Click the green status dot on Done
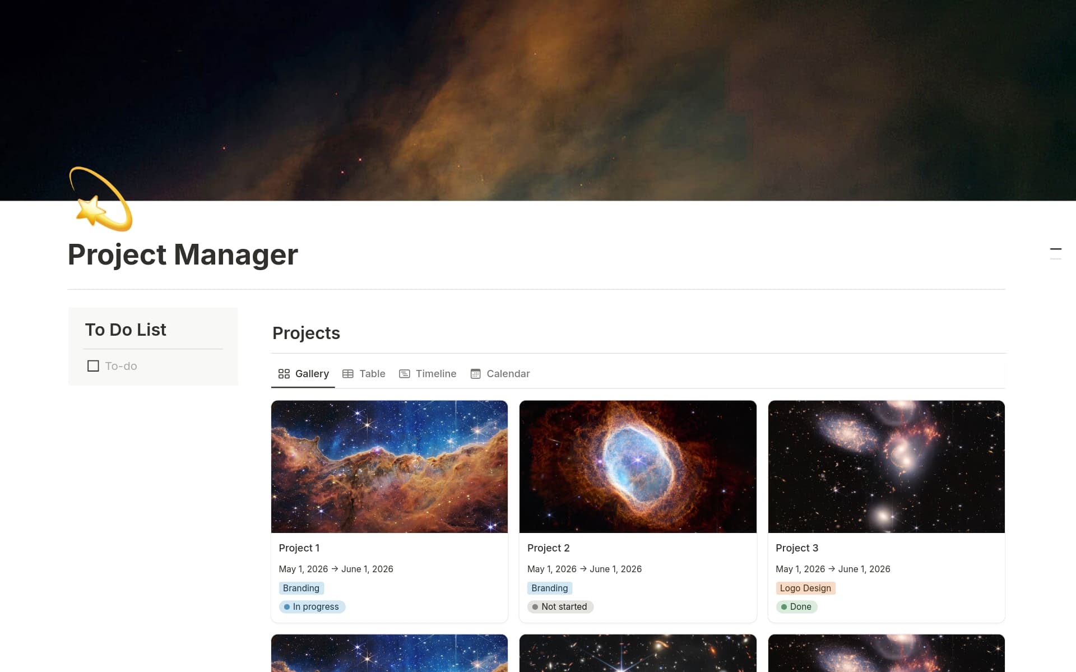1076x672 pixels. (783, 606)
